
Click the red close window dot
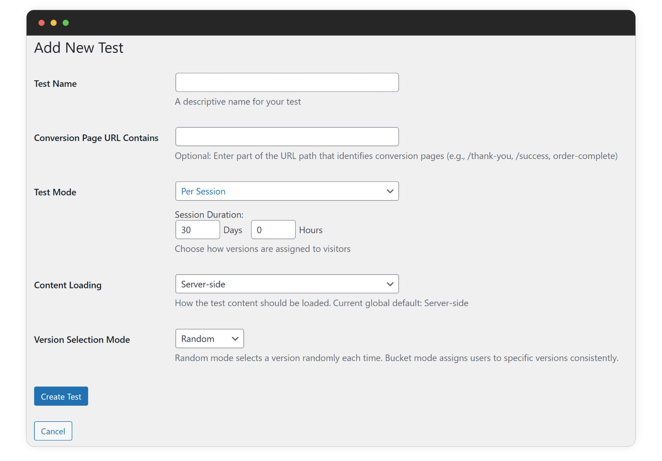click(41, 23)
